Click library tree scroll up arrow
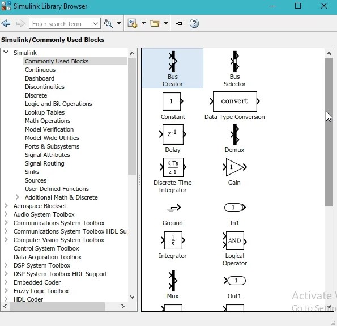Viewport: 337px width, 326px height. click(132, 53)
